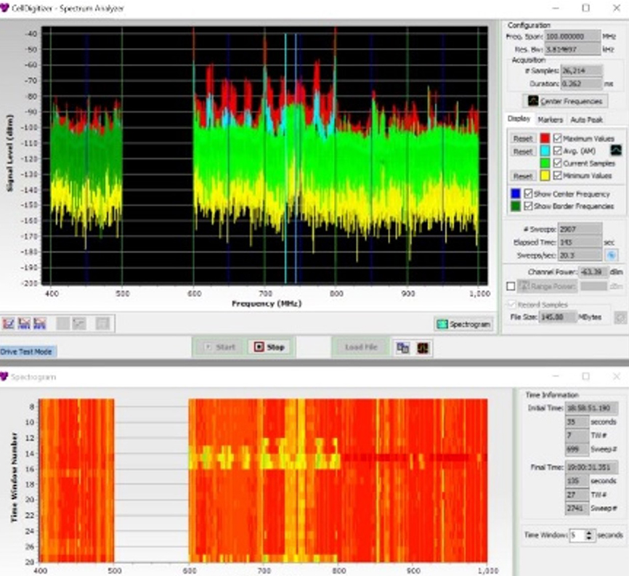Image resolution: width=629 pixels, height=576 pixels.
Task: Pick the light green Current Samples swatch
Action: point(545,163)
